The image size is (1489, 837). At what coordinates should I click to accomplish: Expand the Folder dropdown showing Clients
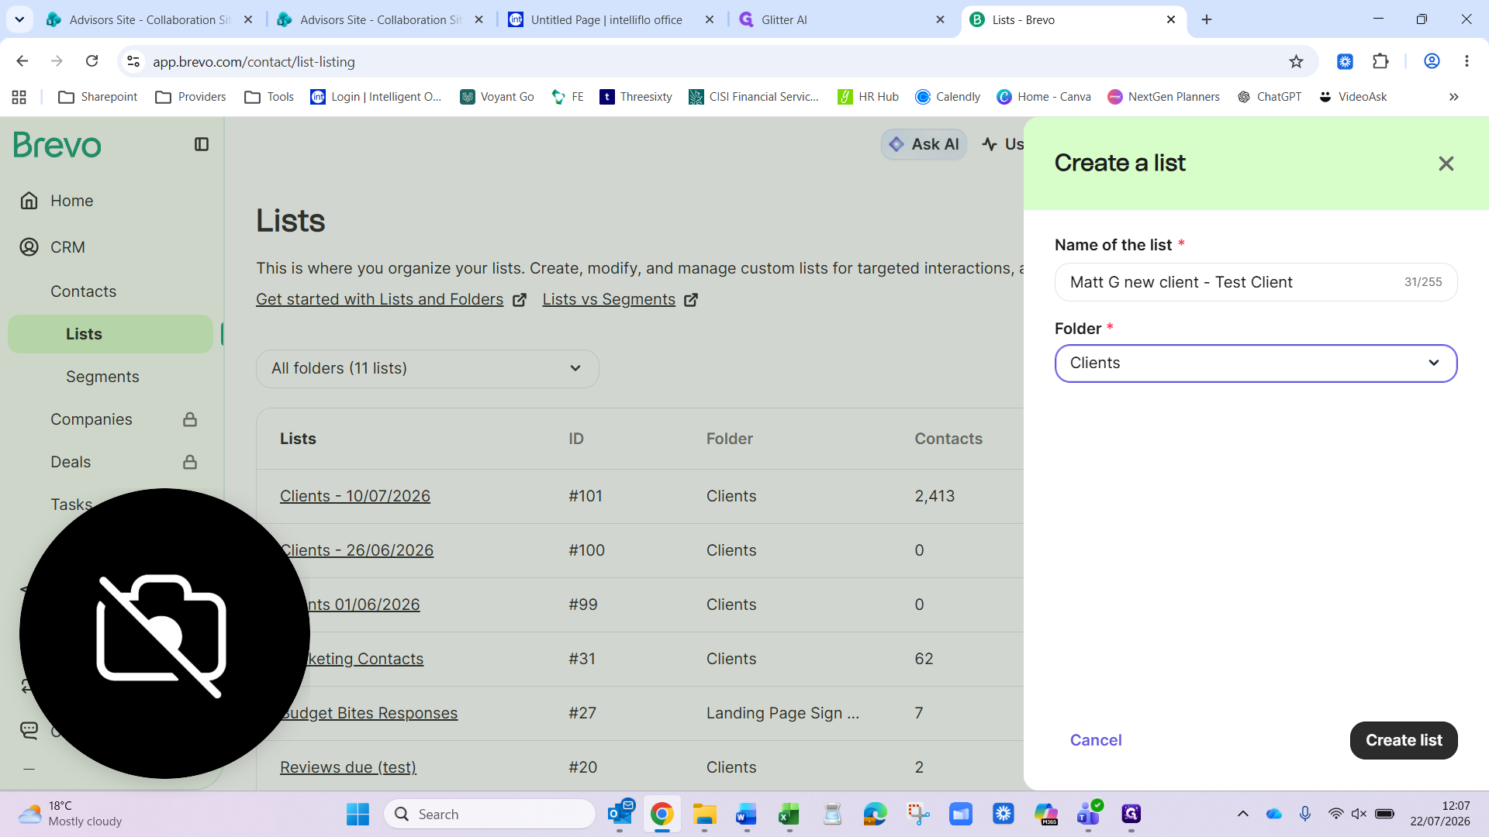click(1256, 363)
